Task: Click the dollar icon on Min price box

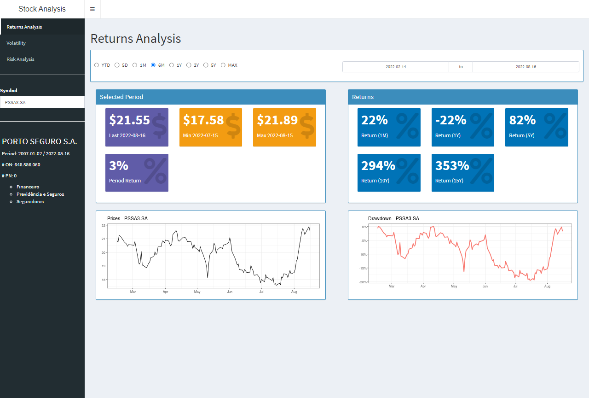Action: tap(233, 125)
